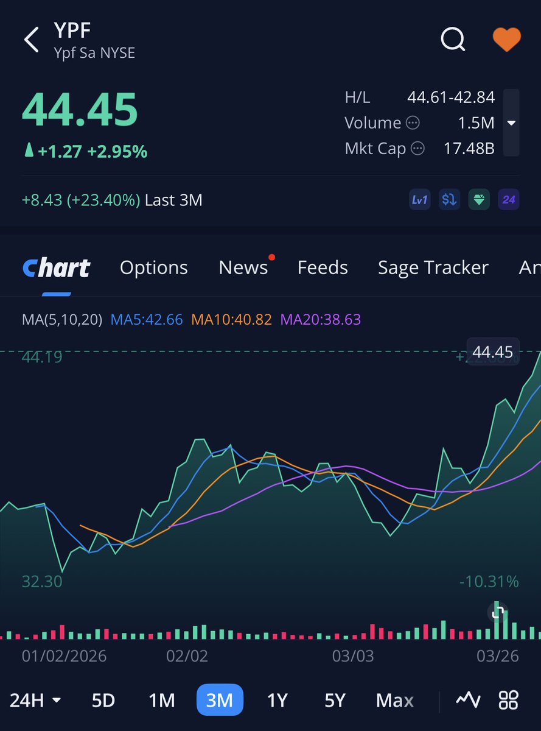Click the MA20:38.63 value
541x731 pixels.
point(321,319)
